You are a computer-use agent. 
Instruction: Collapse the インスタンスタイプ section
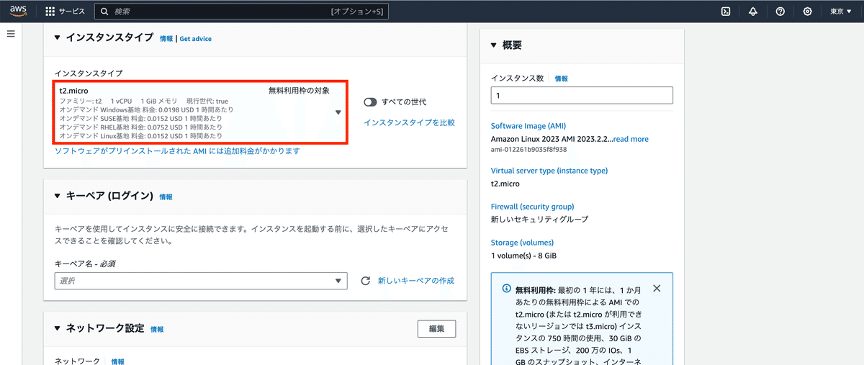tap(58, 37)
